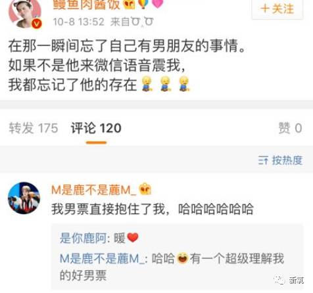Screen dimensions: 313x293
Task: Switch to the 赞 0 tab
Action: pos(290,128)
